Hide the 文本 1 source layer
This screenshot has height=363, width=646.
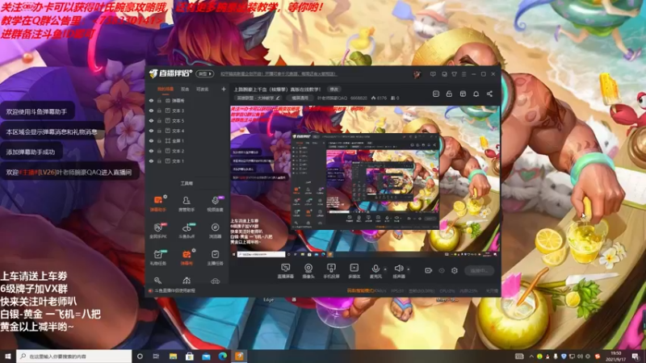click(x=151, y=161)
